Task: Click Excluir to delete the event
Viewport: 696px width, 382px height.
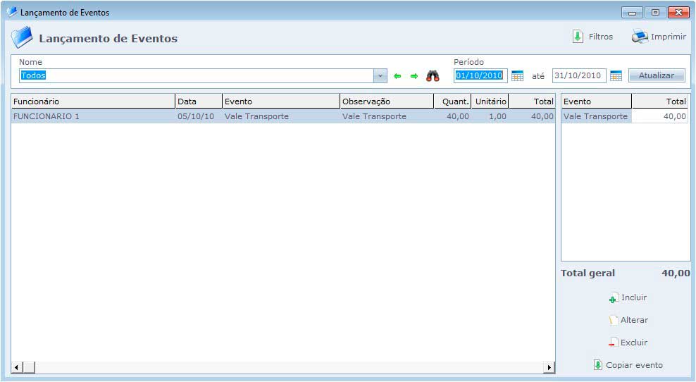Action: (628, 343)
